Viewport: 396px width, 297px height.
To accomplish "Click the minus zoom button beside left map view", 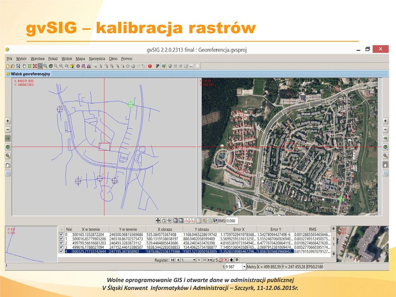I will 8,130.
